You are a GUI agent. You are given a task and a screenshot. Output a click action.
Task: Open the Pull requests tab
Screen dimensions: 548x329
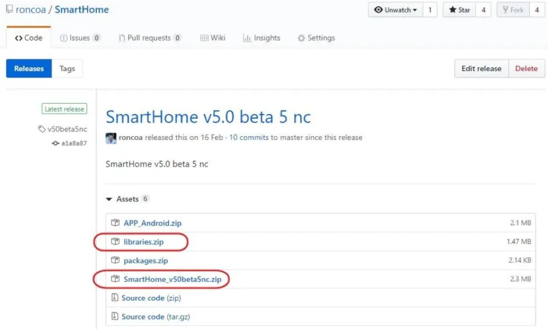click(150, 38)
